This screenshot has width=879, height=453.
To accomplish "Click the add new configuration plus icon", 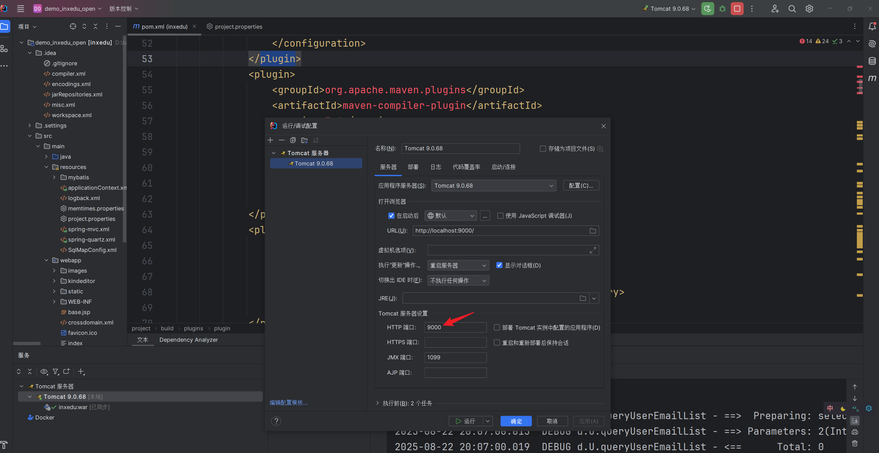I will [x=271, y=140].
